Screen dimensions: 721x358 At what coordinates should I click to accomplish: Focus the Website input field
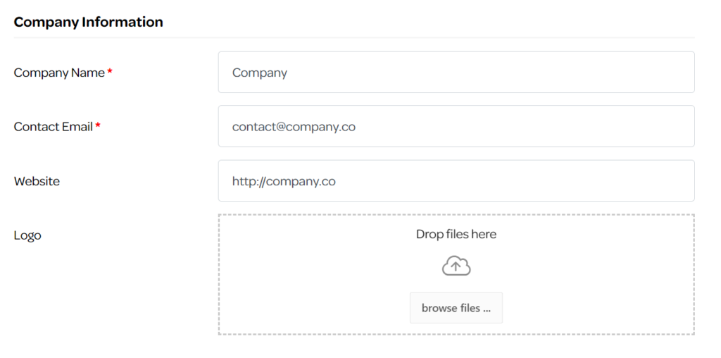tap(456, 181)
